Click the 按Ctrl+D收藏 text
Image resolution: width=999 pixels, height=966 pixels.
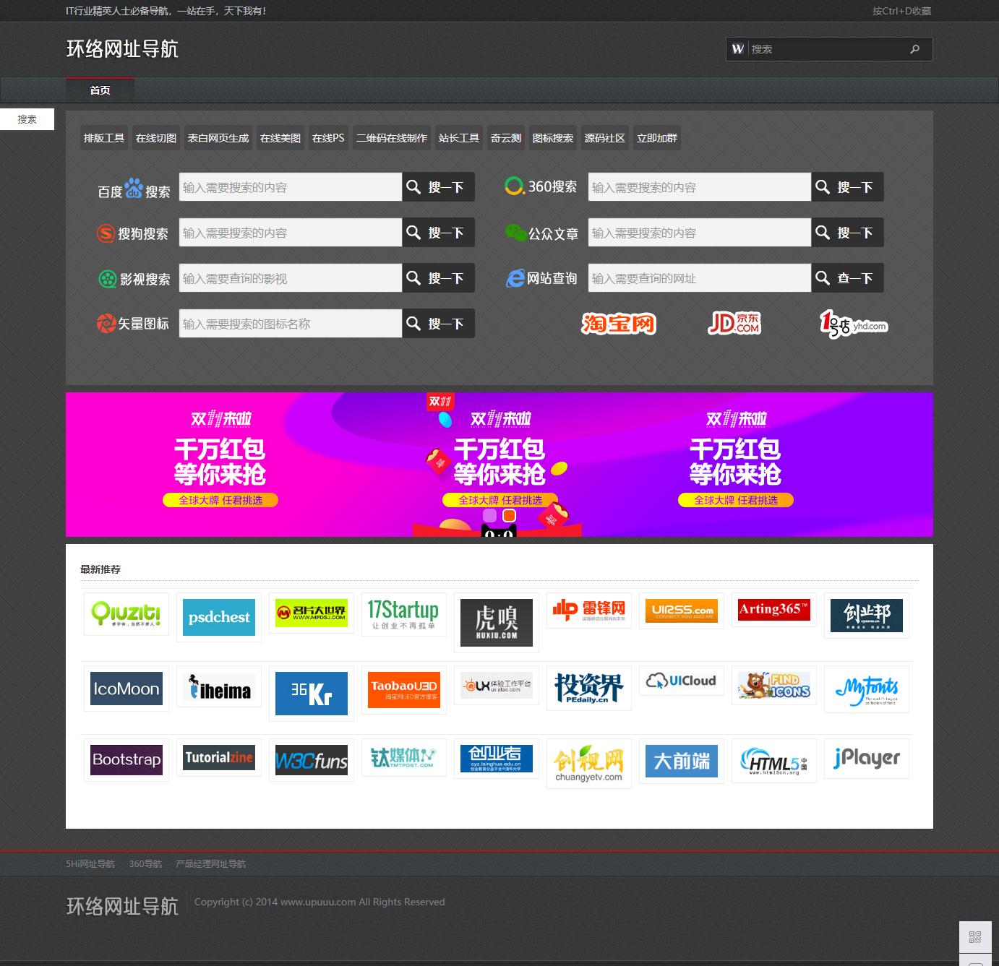901,11
